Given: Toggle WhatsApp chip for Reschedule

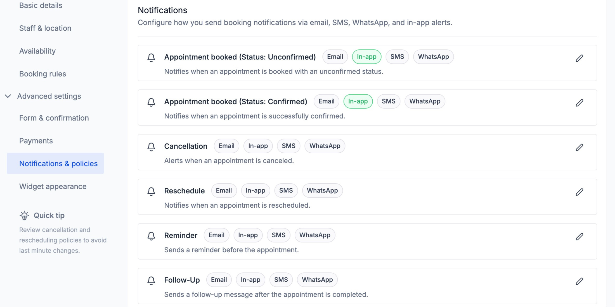Looking at the screenshot, I should click(x=322, y=191).
